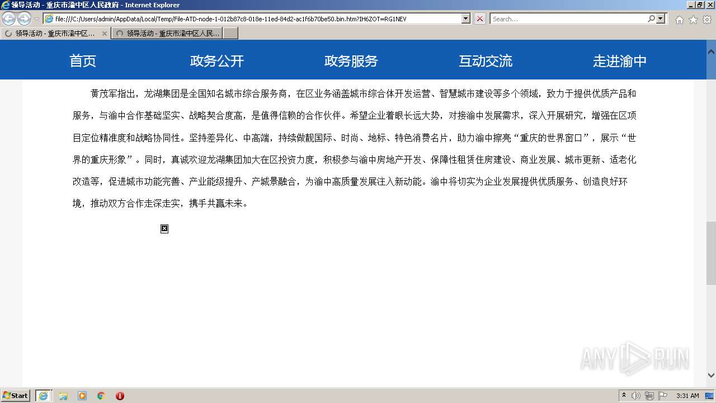This screenshot has height=403, width=716.
Task: Open the Tools gear icon
Action: [x=707, y=20]
